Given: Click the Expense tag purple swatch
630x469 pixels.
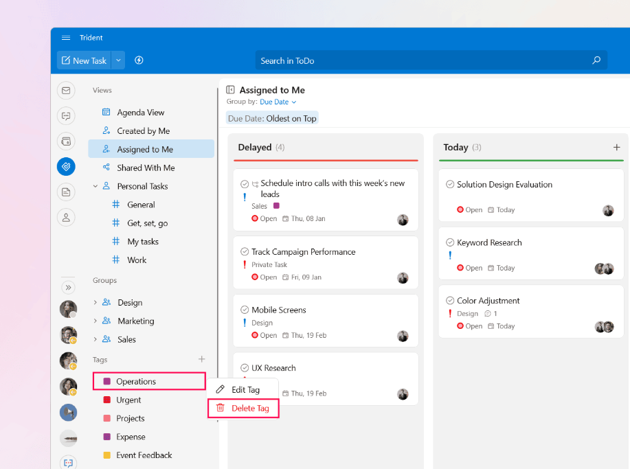Looking at the screenshot, I should 107,437.
